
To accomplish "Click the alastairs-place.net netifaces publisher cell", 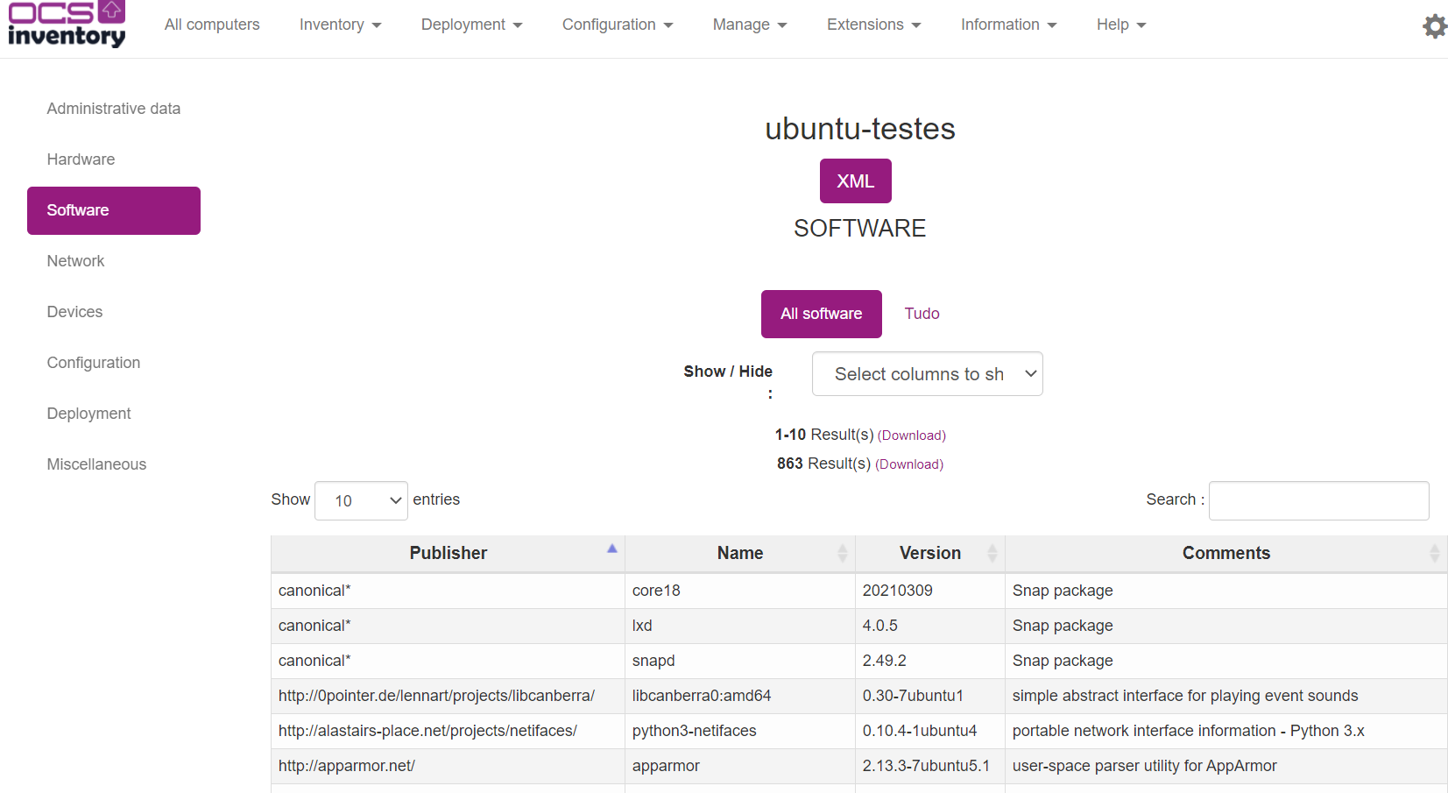I will tap(448, 731).
